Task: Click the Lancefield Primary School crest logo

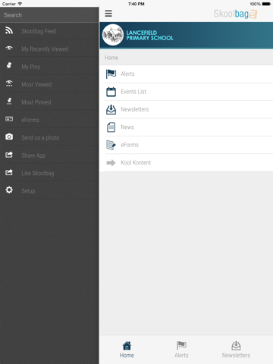Action: pos(113,35)
